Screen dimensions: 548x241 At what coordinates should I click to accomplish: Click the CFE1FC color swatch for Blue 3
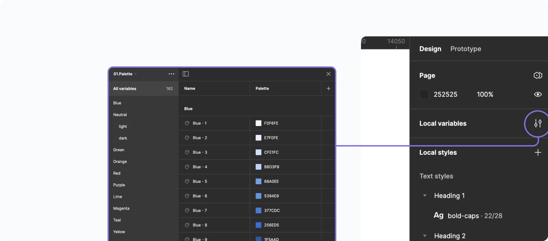(x=259, y=152)
